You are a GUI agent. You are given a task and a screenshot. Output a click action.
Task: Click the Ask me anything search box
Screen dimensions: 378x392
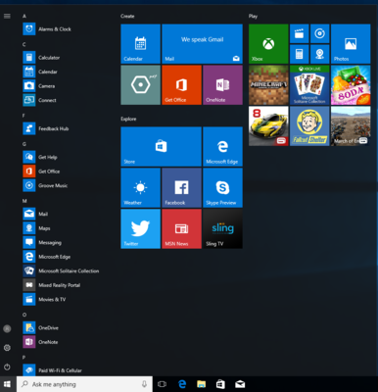pyautogui.click(x=84, y=384)
